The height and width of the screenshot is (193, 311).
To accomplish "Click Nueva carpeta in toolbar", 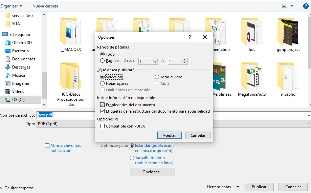I will [x=45, y=6].
